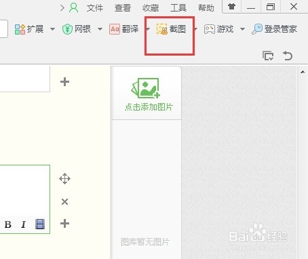308x259 pixels.
Task: Open the 工具 menu
Action: pyautogui.click(x=178, y=8)
